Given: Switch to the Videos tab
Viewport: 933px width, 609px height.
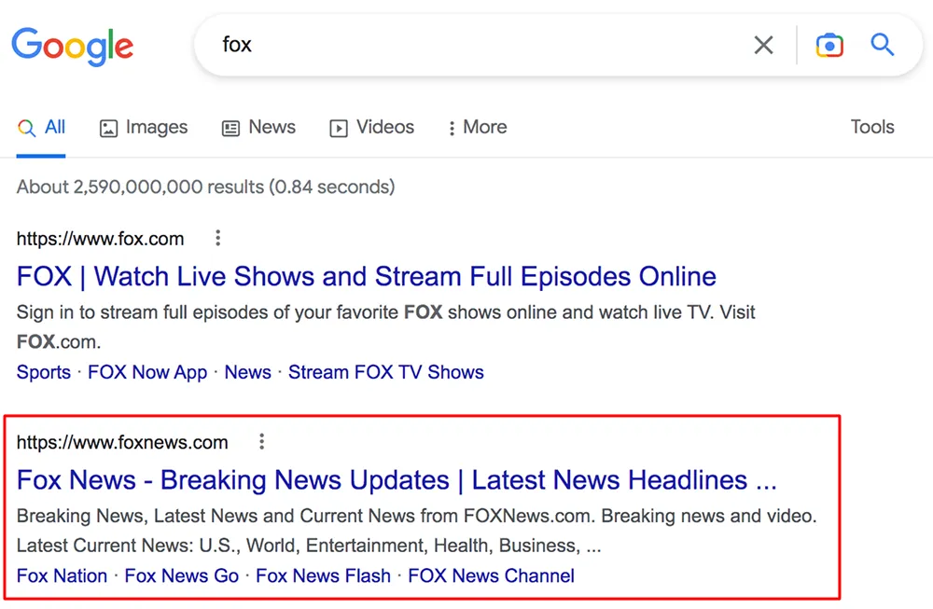Looking at the screenshot, I should (372, 127).
